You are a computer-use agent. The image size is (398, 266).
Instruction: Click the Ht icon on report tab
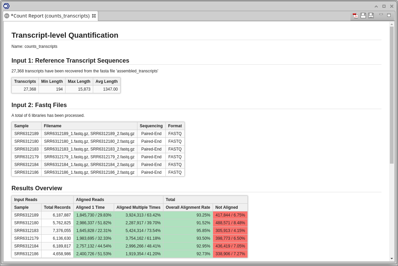7,16
